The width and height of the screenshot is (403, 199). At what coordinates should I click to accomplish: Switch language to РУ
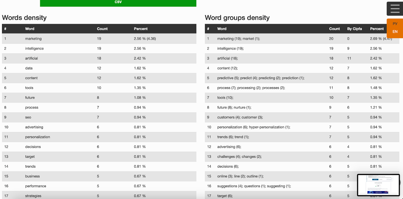pyautogui.click(x=395, y=24)
